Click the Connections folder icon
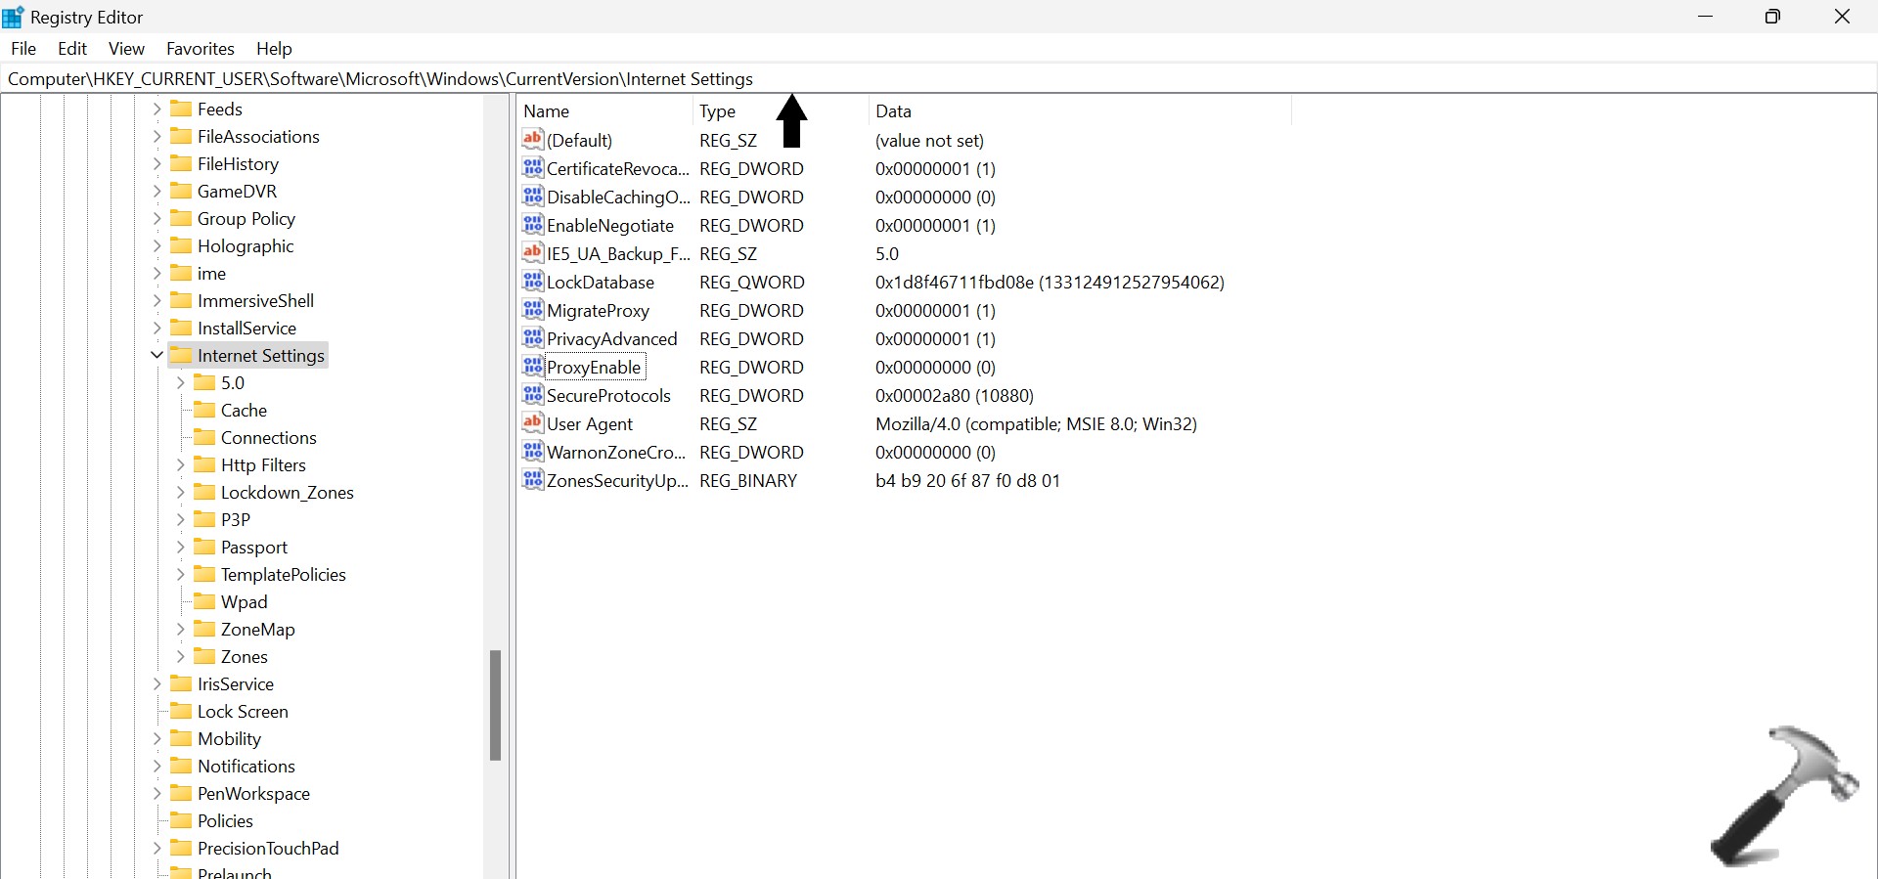The image size is (1878, 879). (x=204, y=437)
